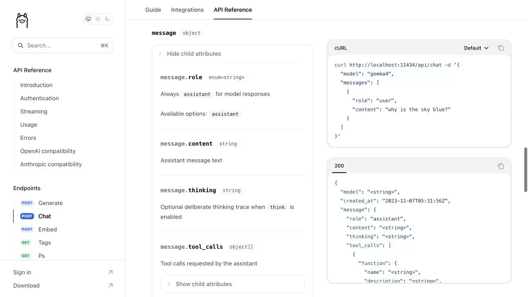Image resolution: width=528 pixels, height=297 pixels.
Task: Copy the cURL code snippet
Action: (x=501, y=48)
